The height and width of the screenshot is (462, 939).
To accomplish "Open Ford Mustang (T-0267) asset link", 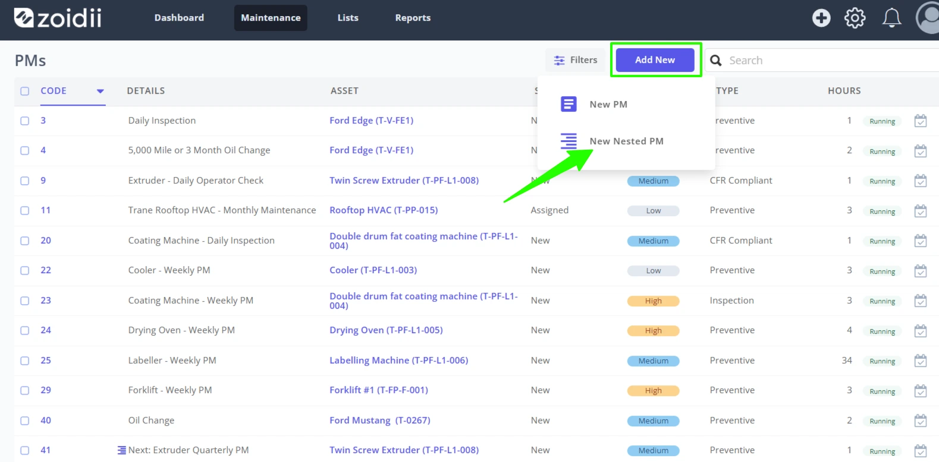I will click(380, 420).
